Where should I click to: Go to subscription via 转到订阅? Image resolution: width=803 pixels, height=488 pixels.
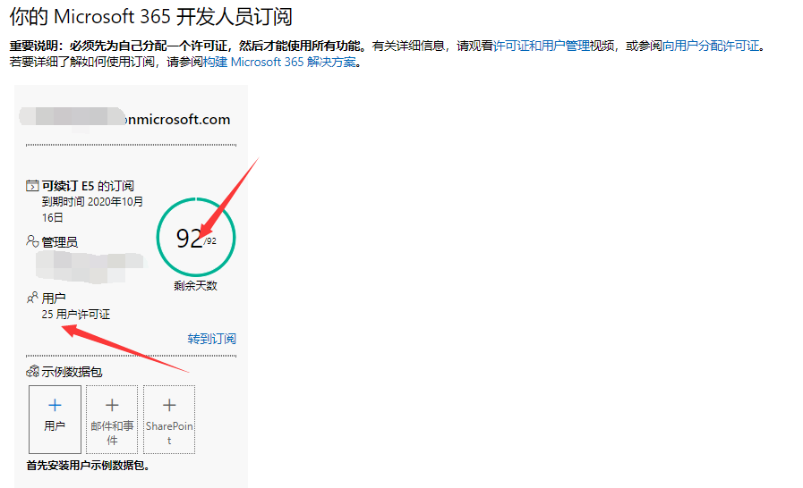click(211, 339)
